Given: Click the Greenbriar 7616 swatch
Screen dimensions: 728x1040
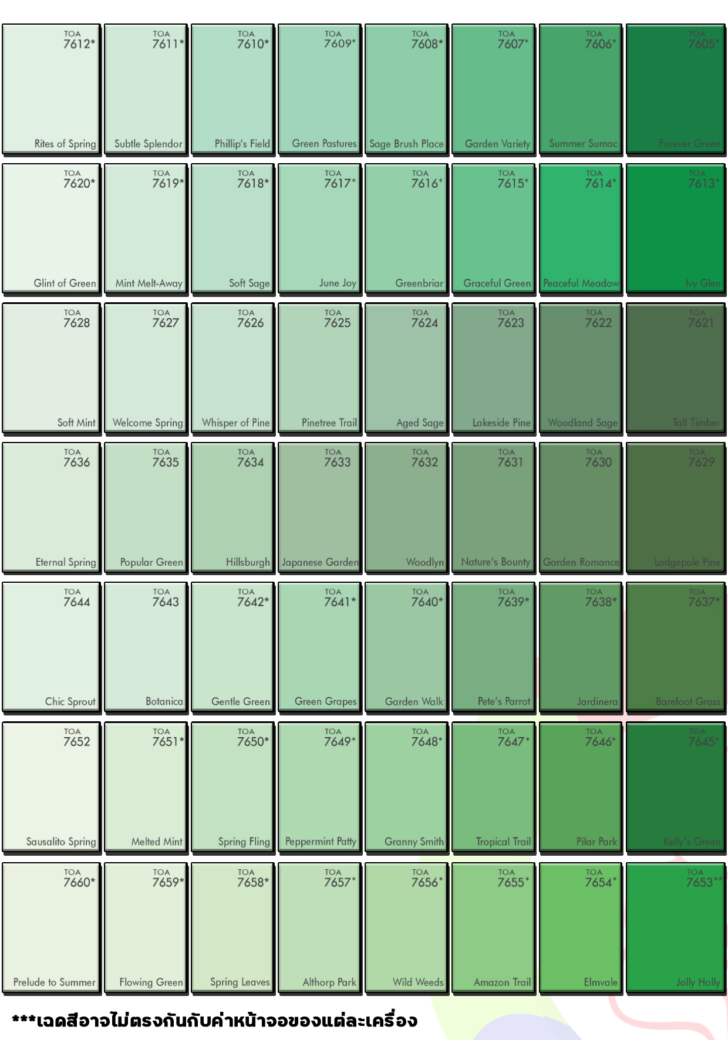Looking at the screenshot, I should click(x=406, y=228).
